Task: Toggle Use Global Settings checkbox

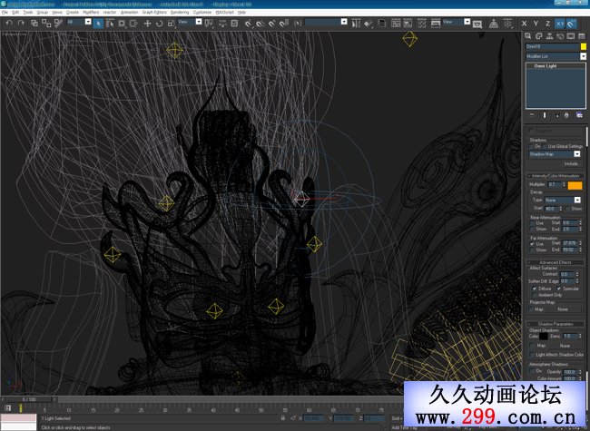Action: [545, 146]
